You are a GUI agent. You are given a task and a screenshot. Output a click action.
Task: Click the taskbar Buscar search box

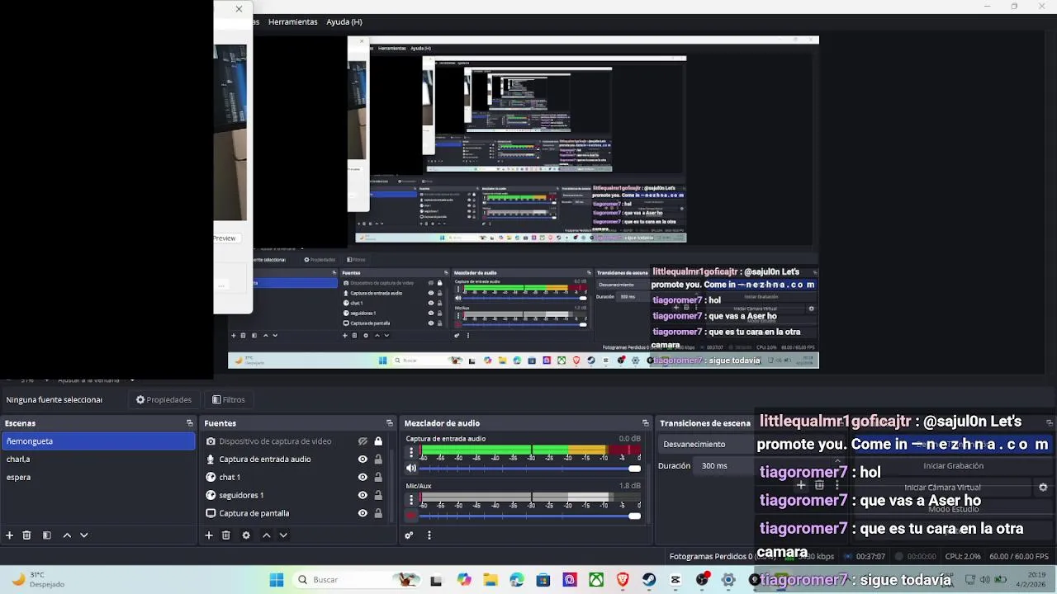pos(357,580)
